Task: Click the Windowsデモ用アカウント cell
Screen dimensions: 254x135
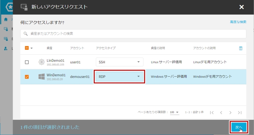Action: [x=212, y=77]
